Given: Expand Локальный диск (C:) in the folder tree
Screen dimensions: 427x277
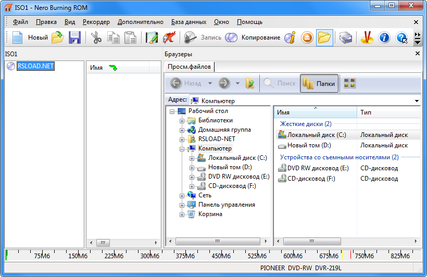Looking at the screenshot, I should (192, 158).
